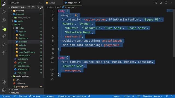Open the Accounts icon
The width and height of the screenshot is (175, 98).
point(4,82)
